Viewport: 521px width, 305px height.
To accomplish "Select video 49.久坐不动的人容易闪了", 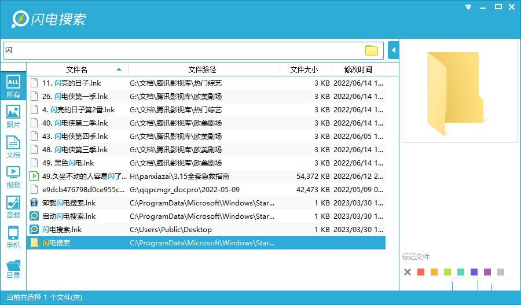I will click(206, 176).
